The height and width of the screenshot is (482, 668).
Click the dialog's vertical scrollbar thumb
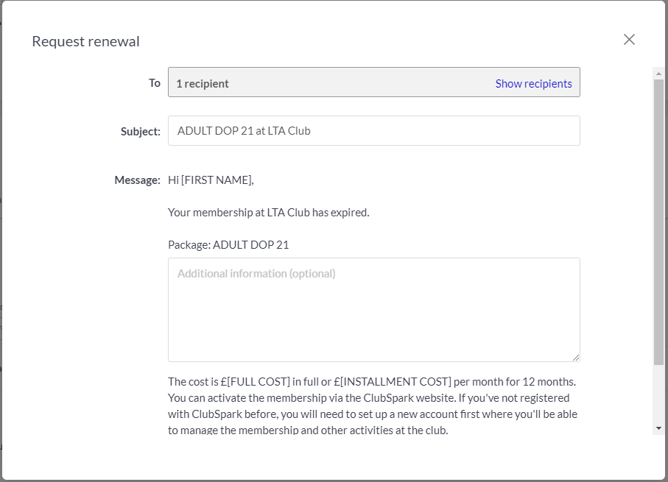click(x=658, y=221)
